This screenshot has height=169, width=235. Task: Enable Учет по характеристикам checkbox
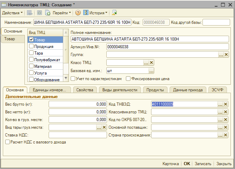[73, 78]
